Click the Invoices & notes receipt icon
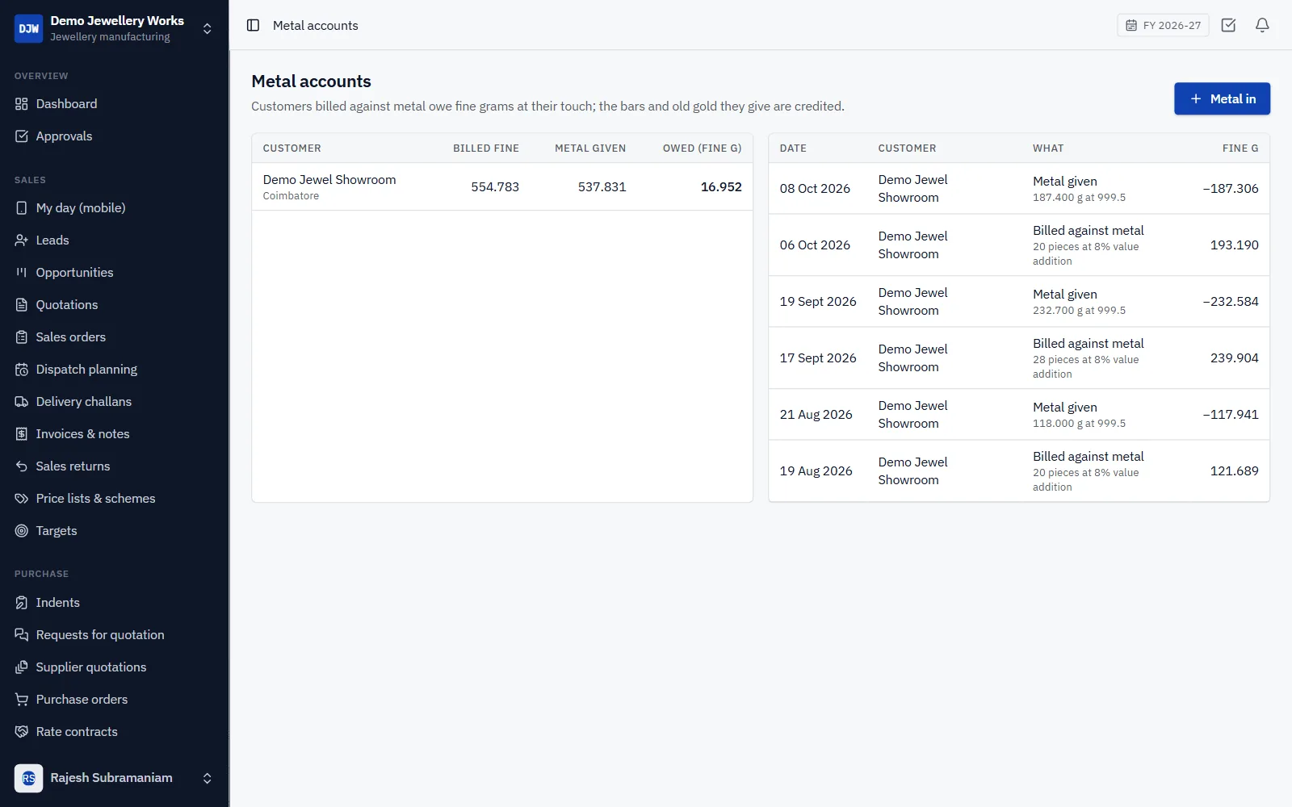Image resolution: width=1292 pixels, height=807 pixels. click(22, 434)
